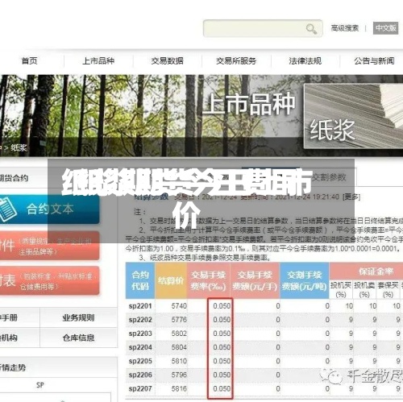Click the 交易手续费额(元/手) column header
This screenshot has width=403, height=402.
tap(255, 280)
